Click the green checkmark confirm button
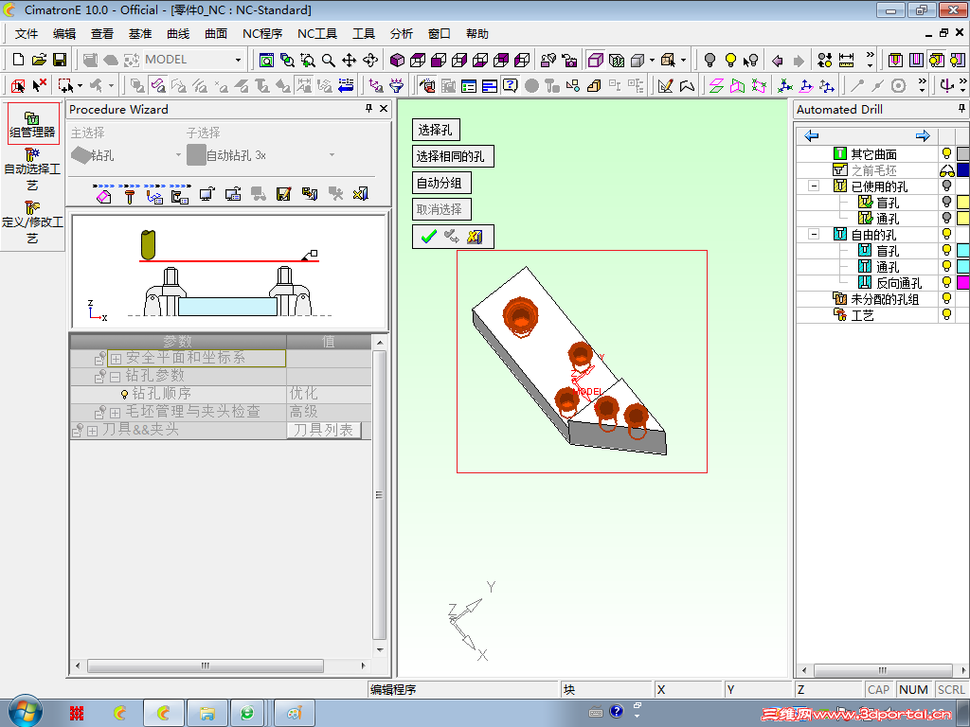Screen dimensions: 970x727 pyautogui.click(x=429, y=237)
